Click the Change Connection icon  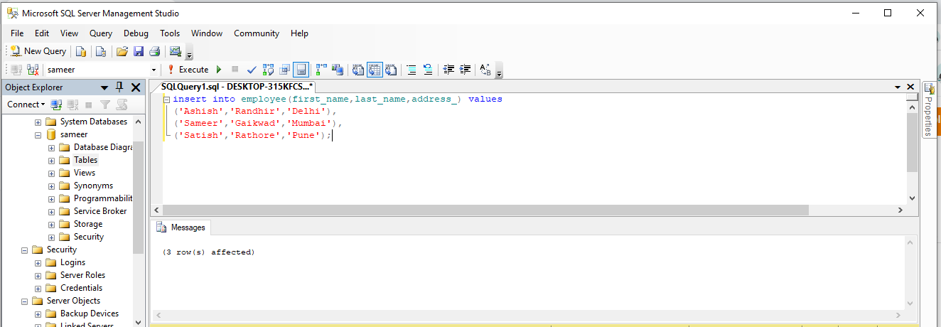tap(33, 70)
